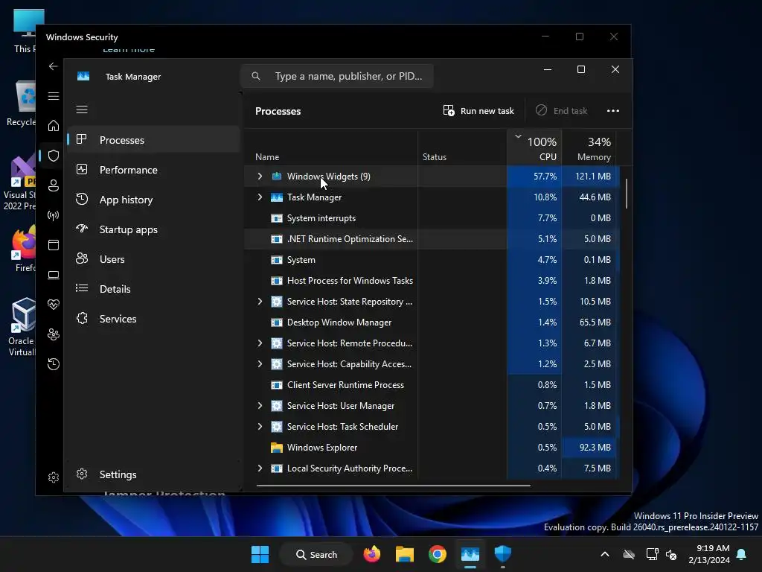The width and height of the screenshot is (762, 572).
Task: Open Protection history icon in Windows Security
Action: [54, 363]
